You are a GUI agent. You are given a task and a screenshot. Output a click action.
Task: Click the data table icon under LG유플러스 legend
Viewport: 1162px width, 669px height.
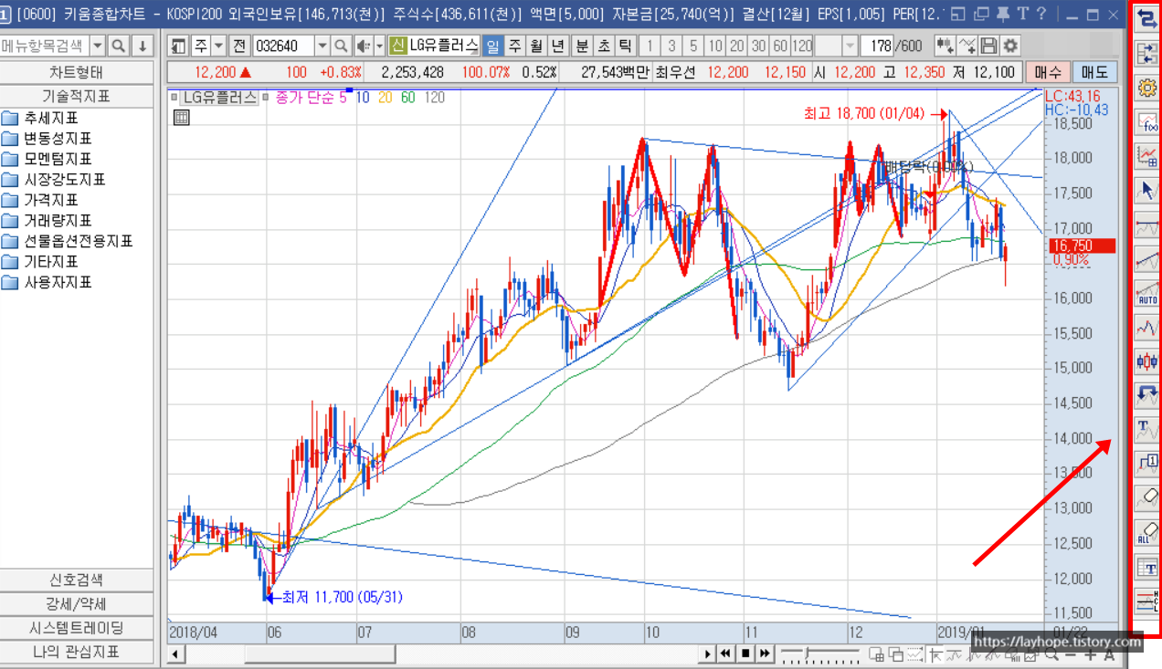(x=181, y=116)
